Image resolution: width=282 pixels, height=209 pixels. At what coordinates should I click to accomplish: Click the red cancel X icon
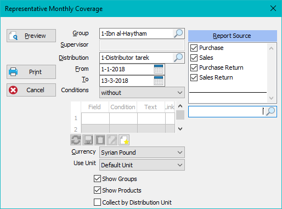click(13, 90)
